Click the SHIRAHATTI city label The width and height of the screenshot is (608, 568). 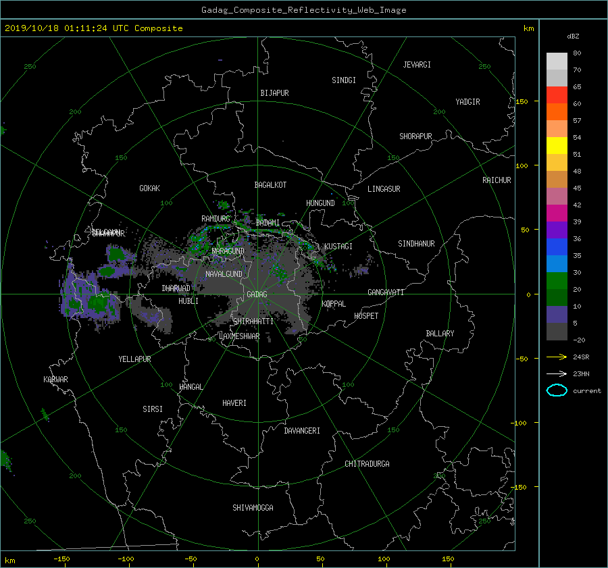[x=253, y=321]
